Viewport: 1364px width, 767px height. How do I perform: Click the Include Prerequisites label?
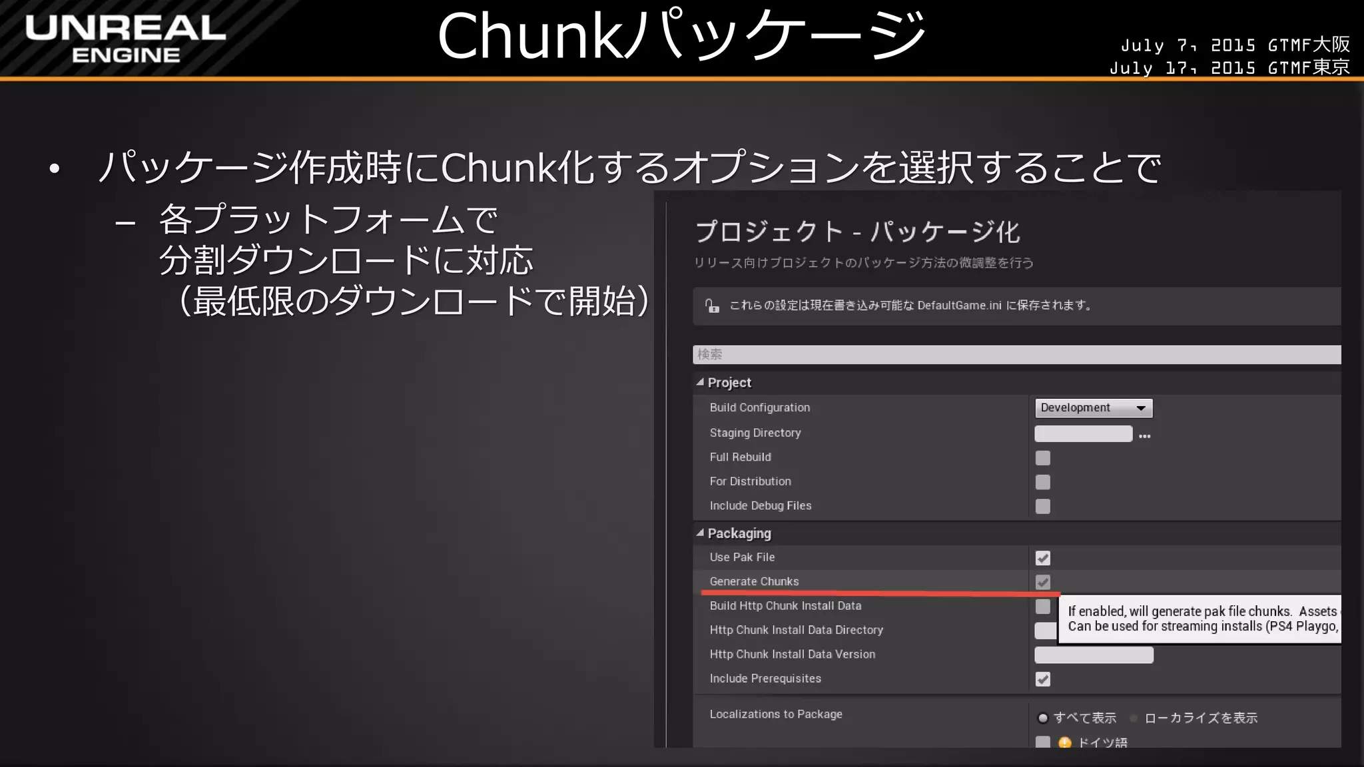(x=765, y=678)
